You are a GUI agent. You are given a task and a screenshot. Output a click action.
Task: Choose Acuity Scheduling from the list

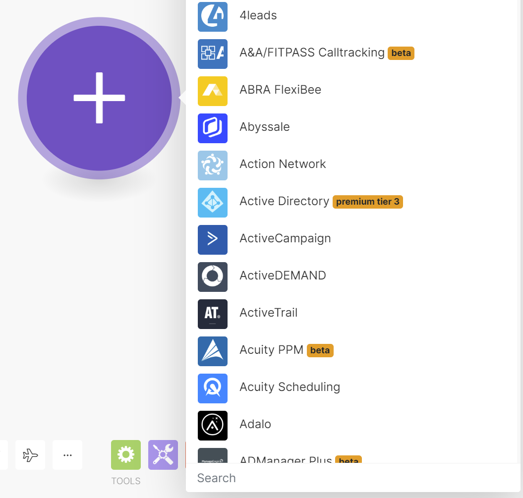(290, 387)
